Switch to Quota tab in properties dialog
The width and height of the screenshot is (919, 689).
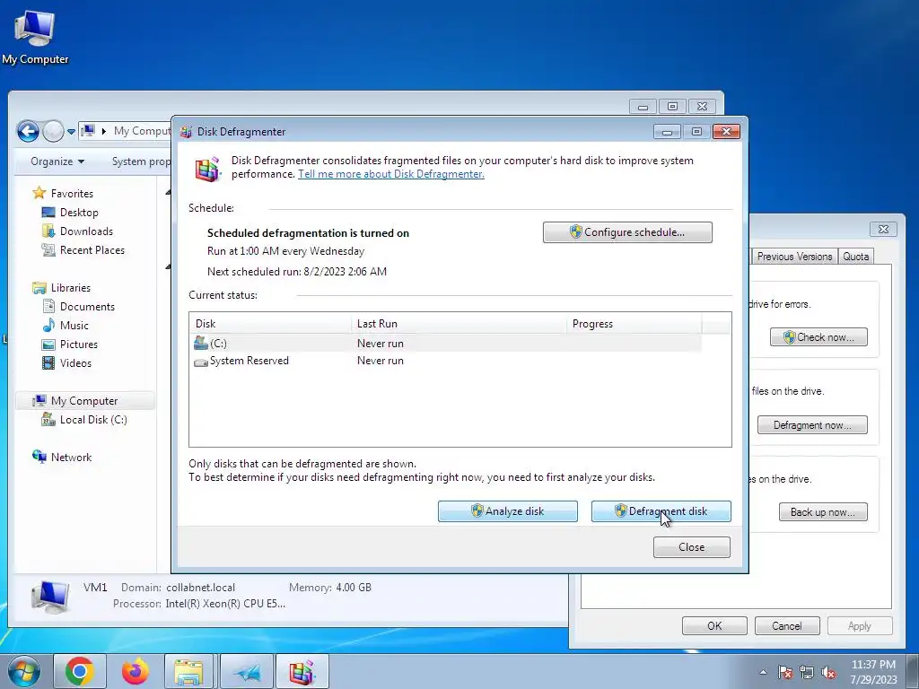point(855,257)
